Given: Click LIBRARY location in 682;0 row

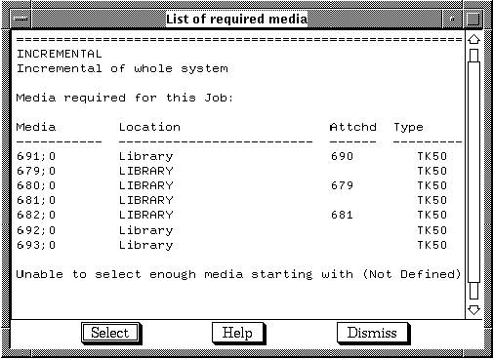Looking at the screenshot, I should click(146, 215).
